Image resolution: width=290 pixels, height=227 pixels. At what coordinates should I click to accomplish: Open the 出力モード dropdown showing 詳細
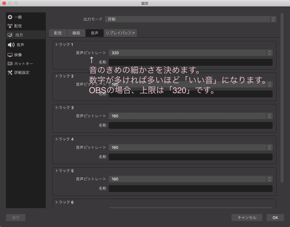coord(191,19)
